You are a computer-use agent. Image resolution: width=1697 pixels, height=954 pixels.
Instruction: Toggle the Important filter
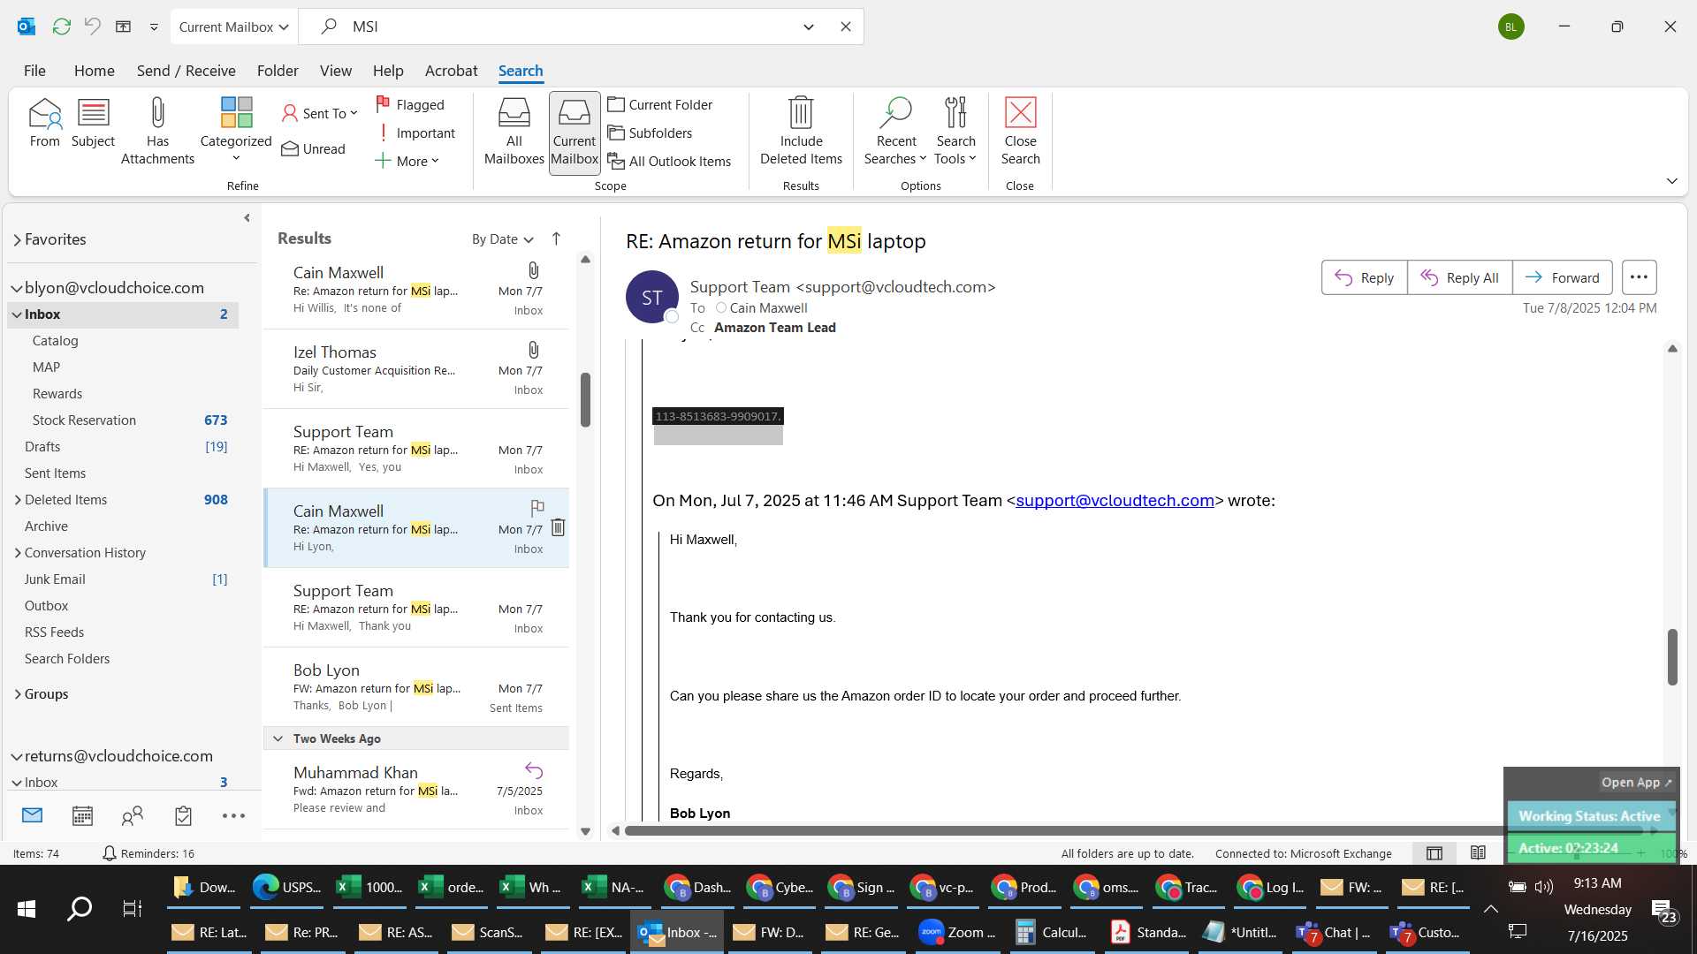415,132
